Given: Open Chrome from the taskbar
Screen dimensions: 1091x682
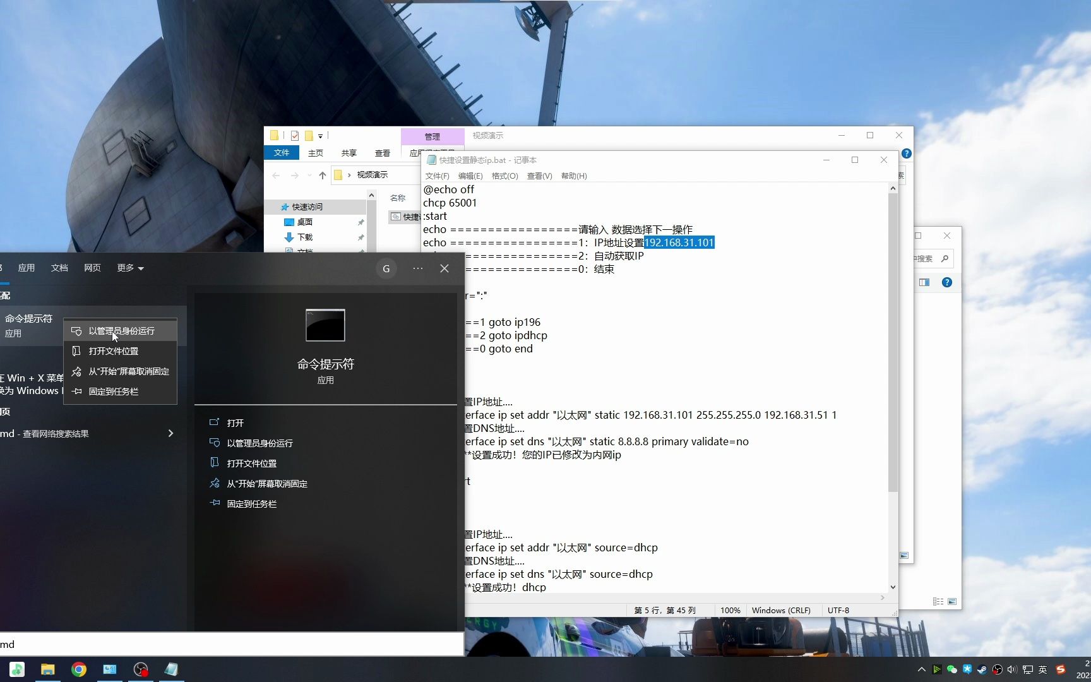Looking at the screenshot, I should click(79, 669).
